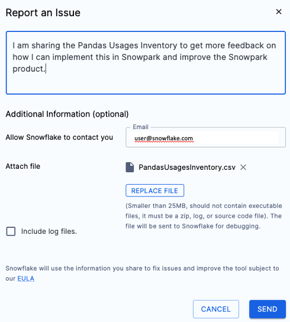290x322 pixels.
Task: Click the file size restriction helper text
Action: 204,216
